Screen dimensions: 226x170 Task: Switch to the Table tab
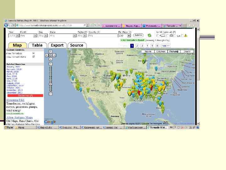tap(37, 45)
